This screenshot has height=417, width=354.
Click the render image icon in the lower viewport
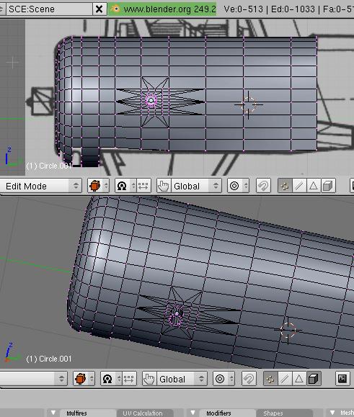pyautogui.click(x=342, y=378)
